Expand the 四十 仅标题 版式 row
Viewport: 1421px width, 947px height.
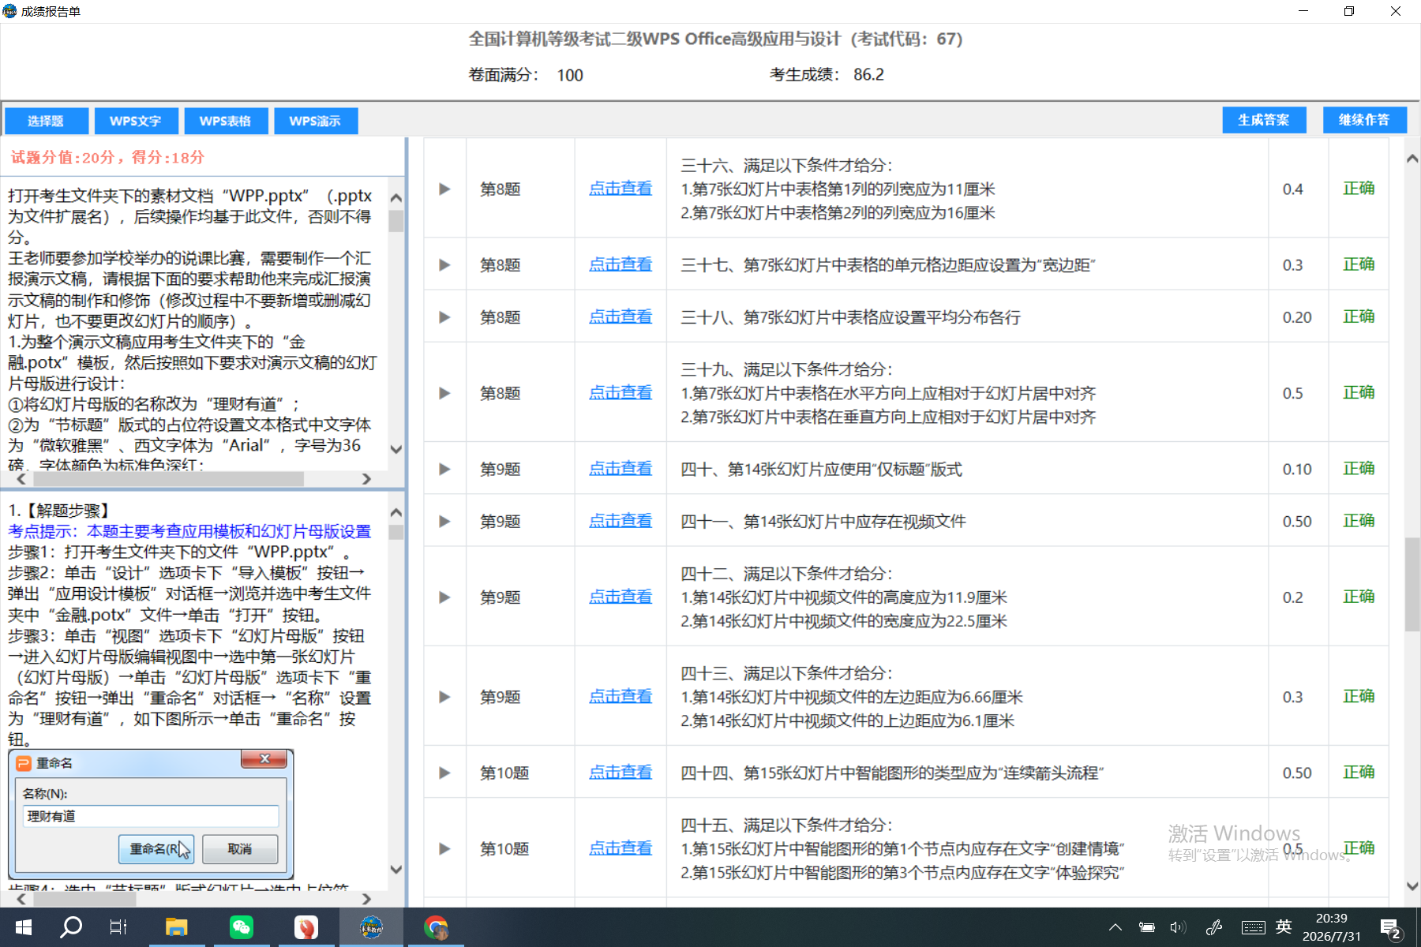(x=444, y=469)
